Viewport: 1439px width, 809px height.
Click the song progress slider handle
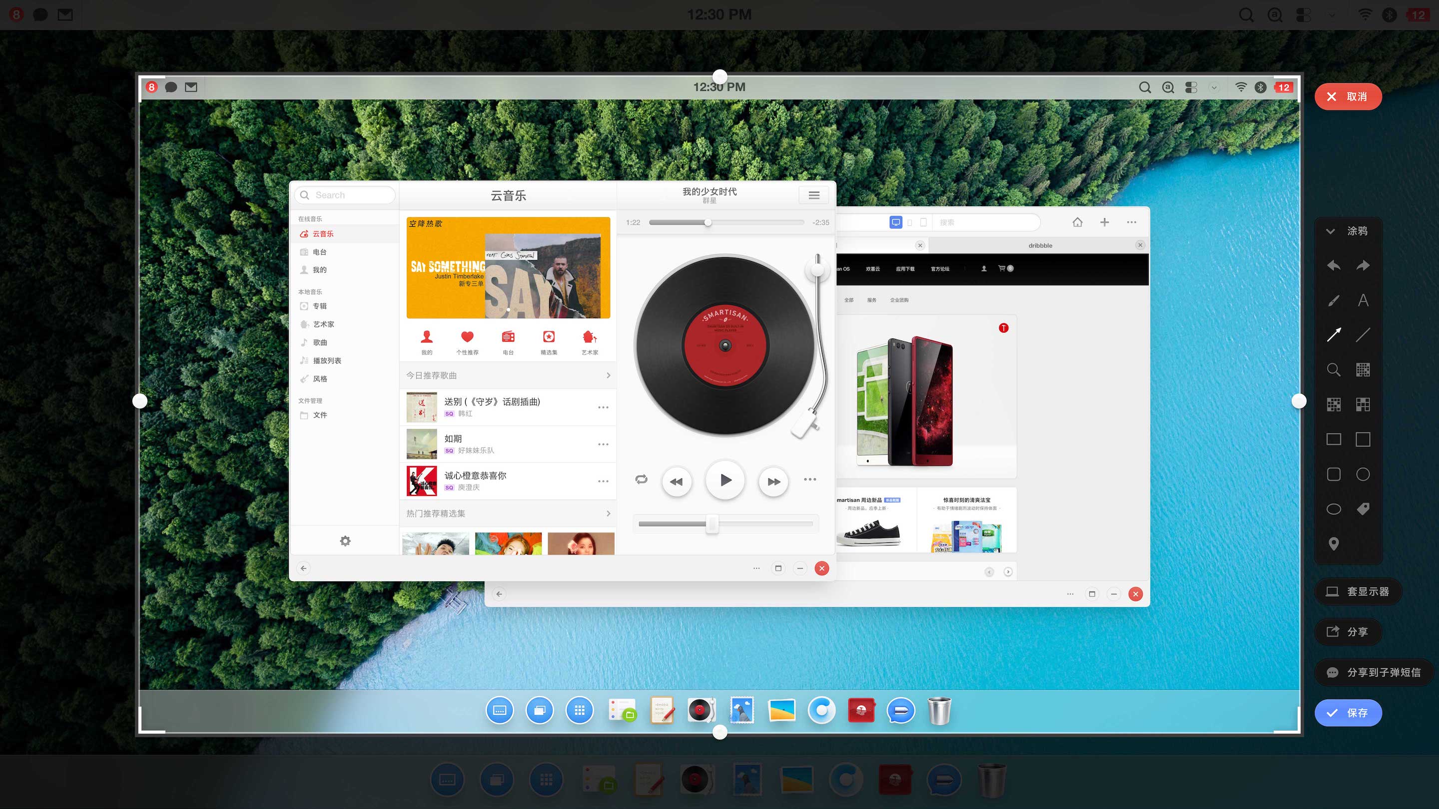(x=708, y=222)
